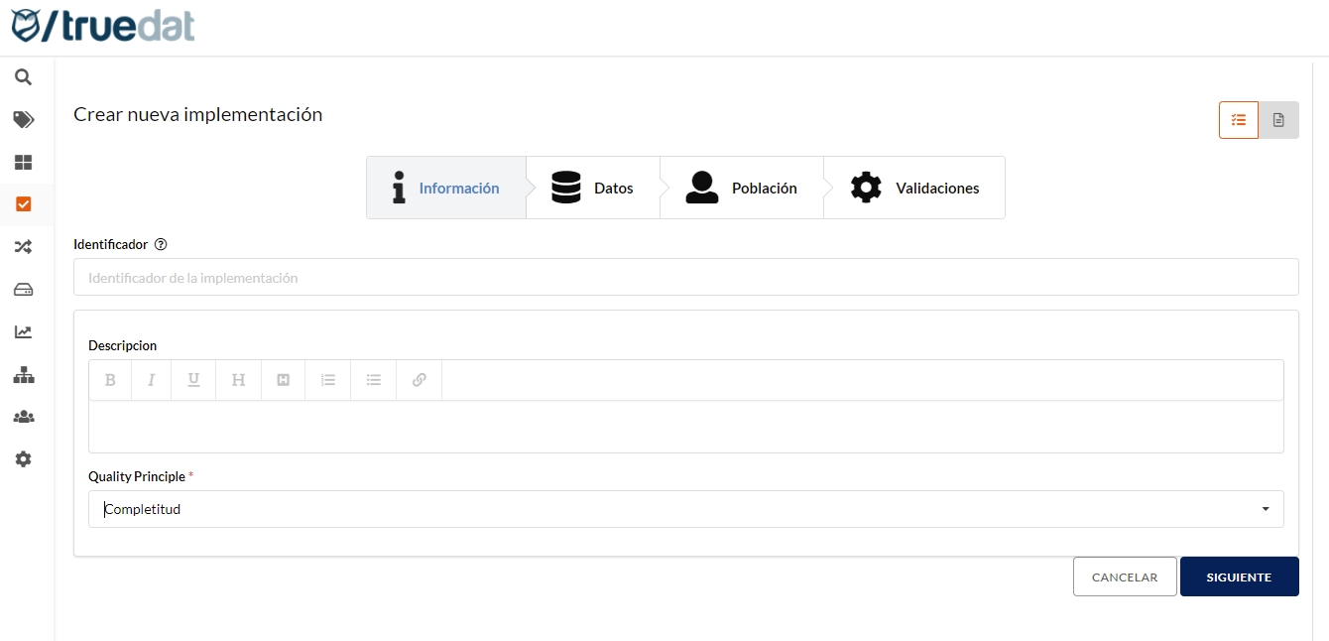Open the line chart sidebar icon
The width and height of the screenshot is (1329, 641).
(23, 332)
